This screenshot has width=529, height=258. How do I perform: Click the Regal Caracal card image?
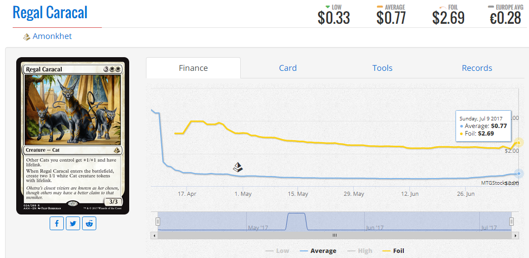pos(73,136)
